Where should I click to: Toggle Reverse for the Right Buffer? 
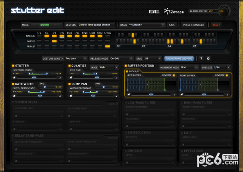click(227, 75)
